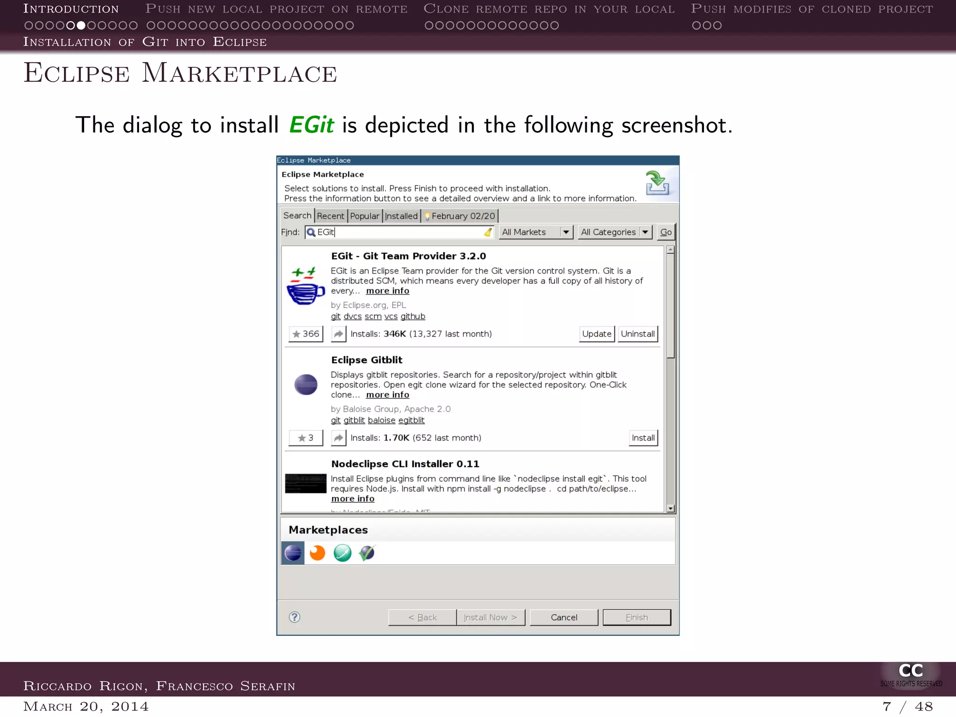This screenshot has height=717, width=956.
Task: Go to Push new local project on remote section
Action: point(276,9)
